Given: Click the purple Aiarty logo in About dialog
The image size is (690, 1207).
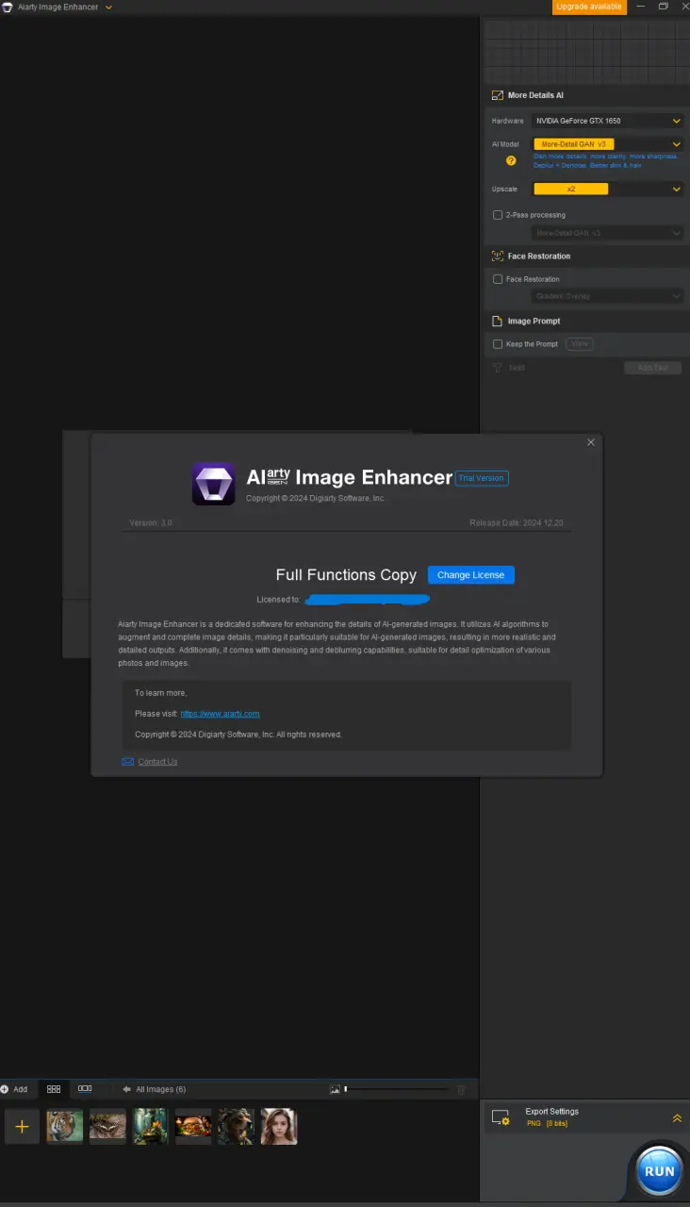Looking at the screenshot, I should coord(213,484).
